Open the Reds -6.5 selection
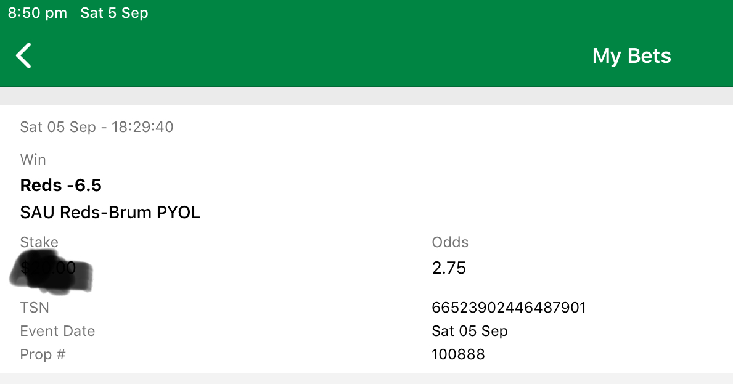 (x=61, y=186)
